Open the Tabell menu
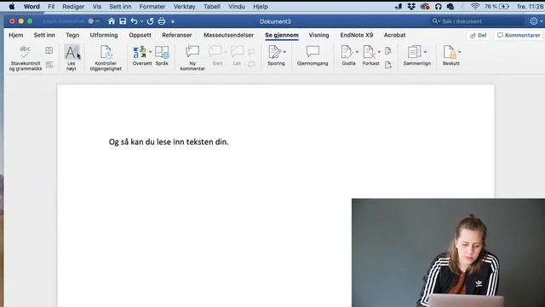The width and height of the screenshot is (545, 307). coord(212,6)
